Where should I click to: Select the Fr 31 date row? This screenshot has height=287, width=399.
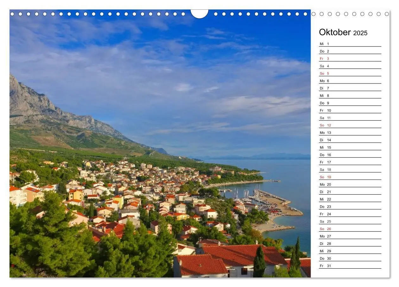tap(350, 266)
